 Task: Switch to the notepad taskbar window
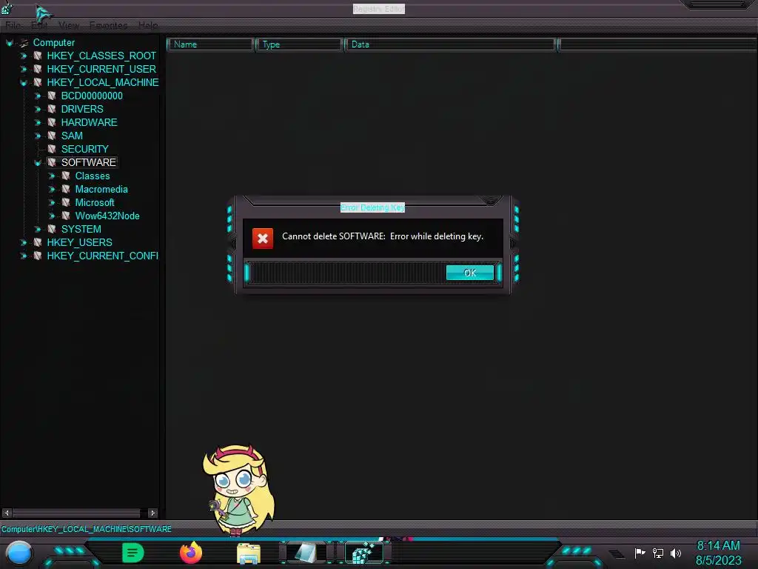tap(306, 553)
